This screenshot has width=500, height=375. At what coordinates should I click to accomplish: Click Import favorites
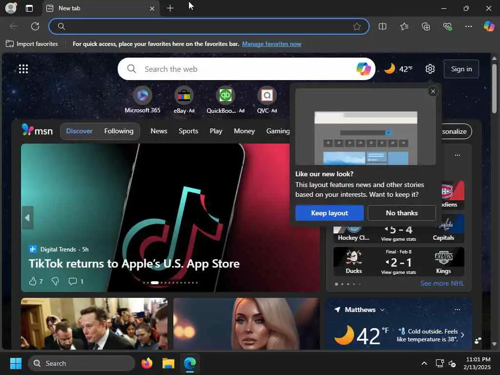[x=32, y=44]
